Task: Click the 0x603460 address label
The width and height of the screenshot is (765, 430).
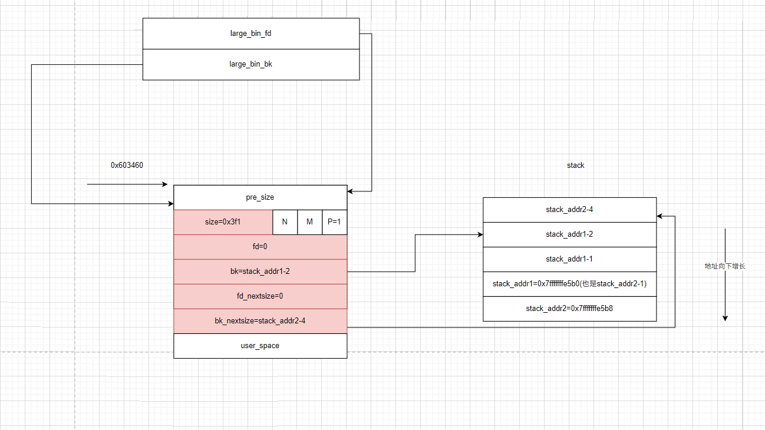Action: 127,166
